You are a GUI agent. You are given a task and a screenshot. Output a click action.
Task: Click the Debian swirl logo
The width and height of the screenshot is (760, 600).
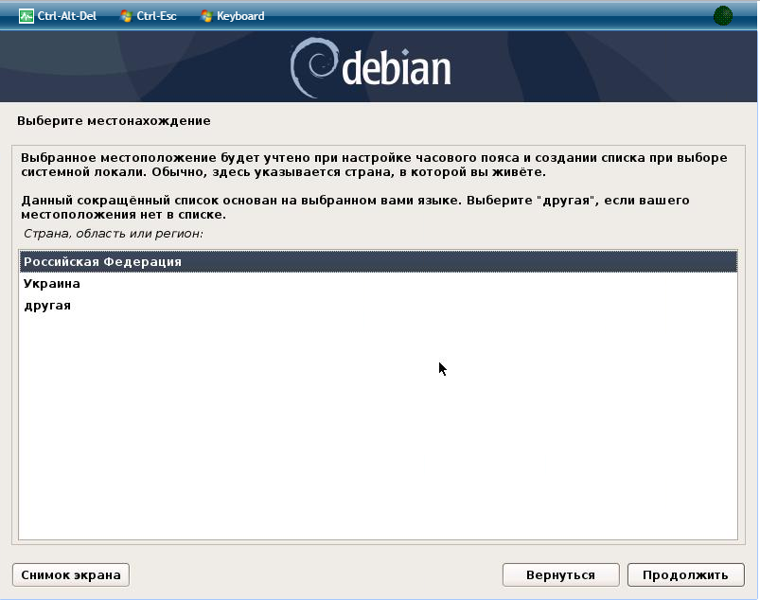[x=313, y=67]
